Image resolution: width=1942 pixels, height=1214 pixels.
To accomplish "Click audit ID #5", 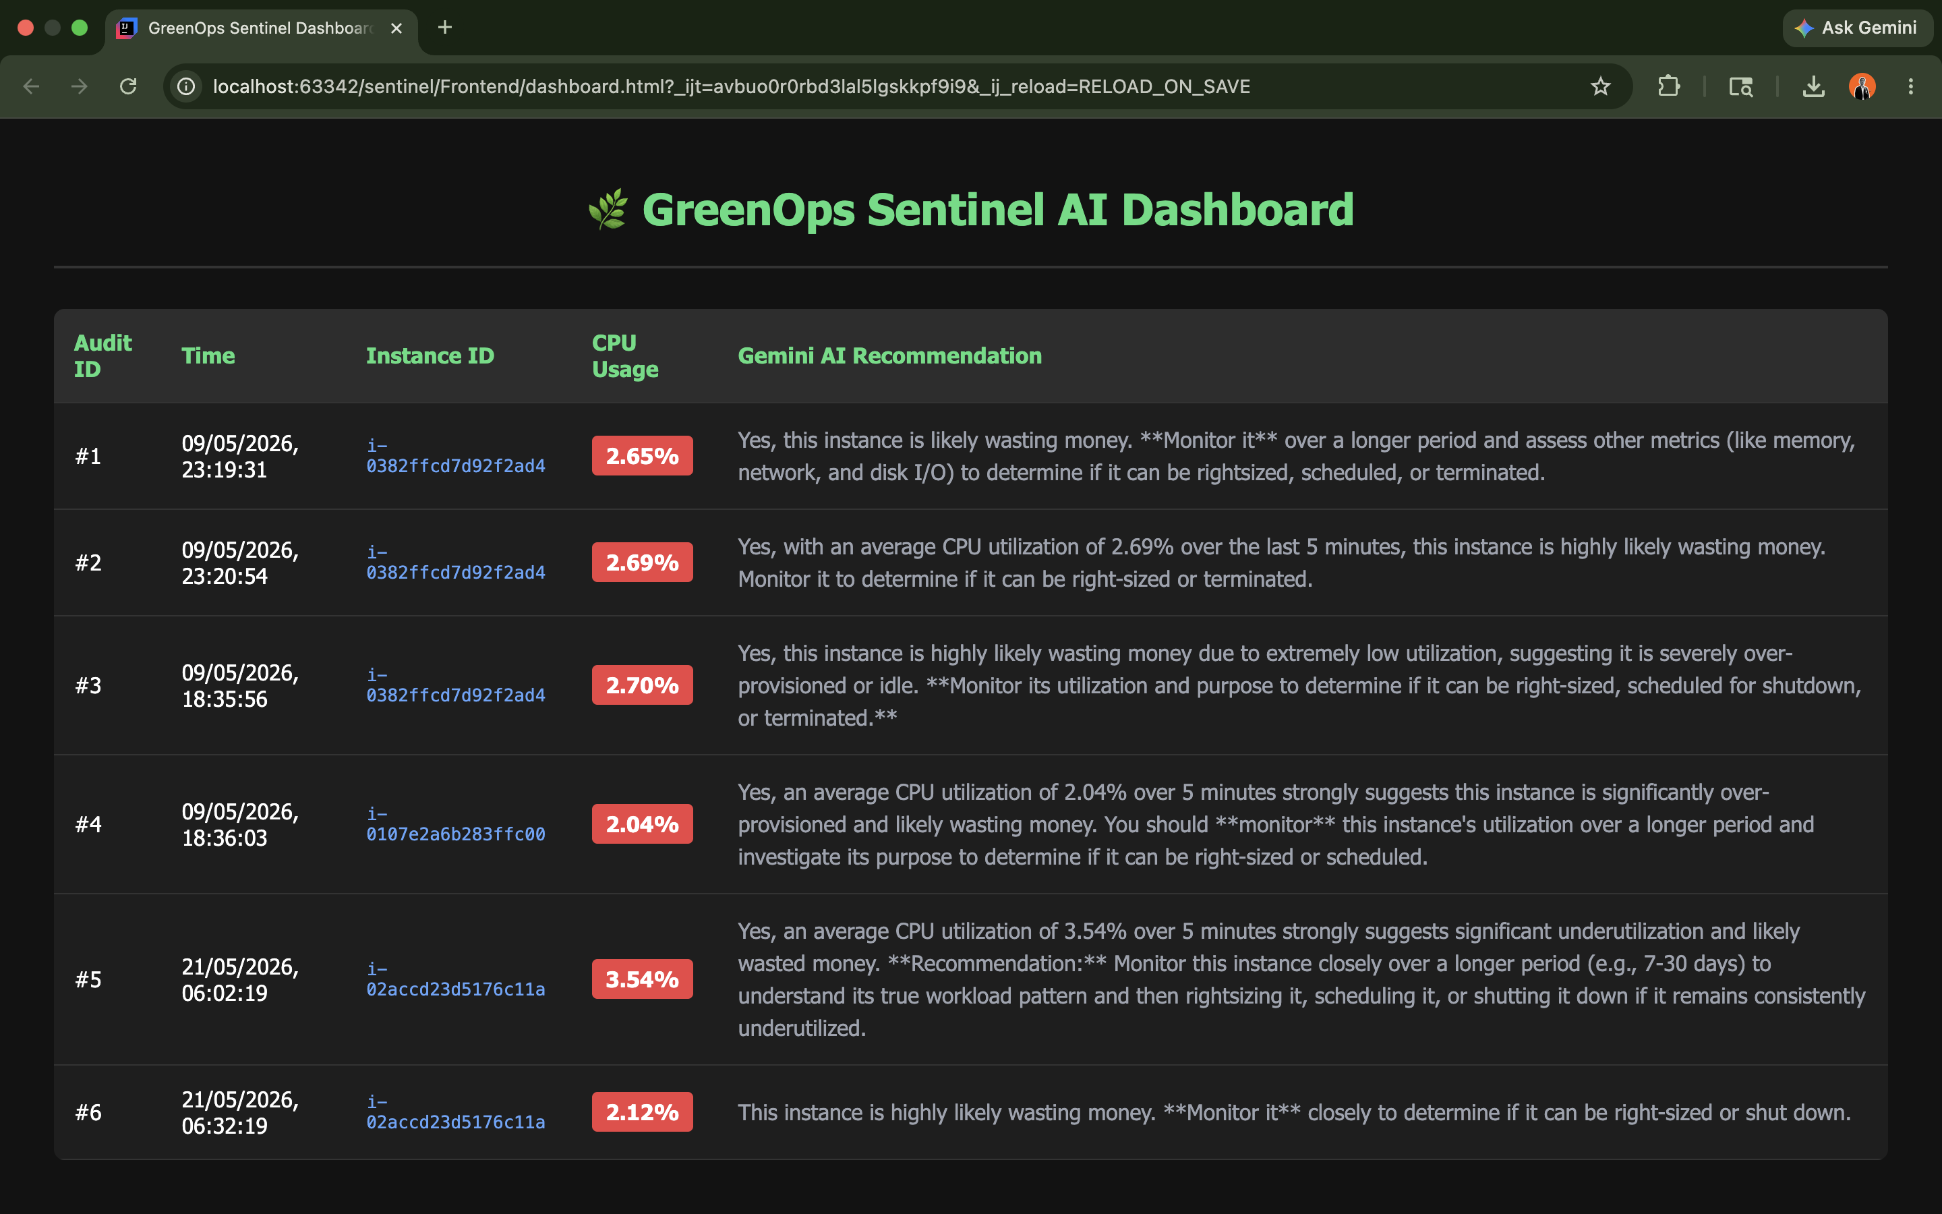I will [88, 979].
